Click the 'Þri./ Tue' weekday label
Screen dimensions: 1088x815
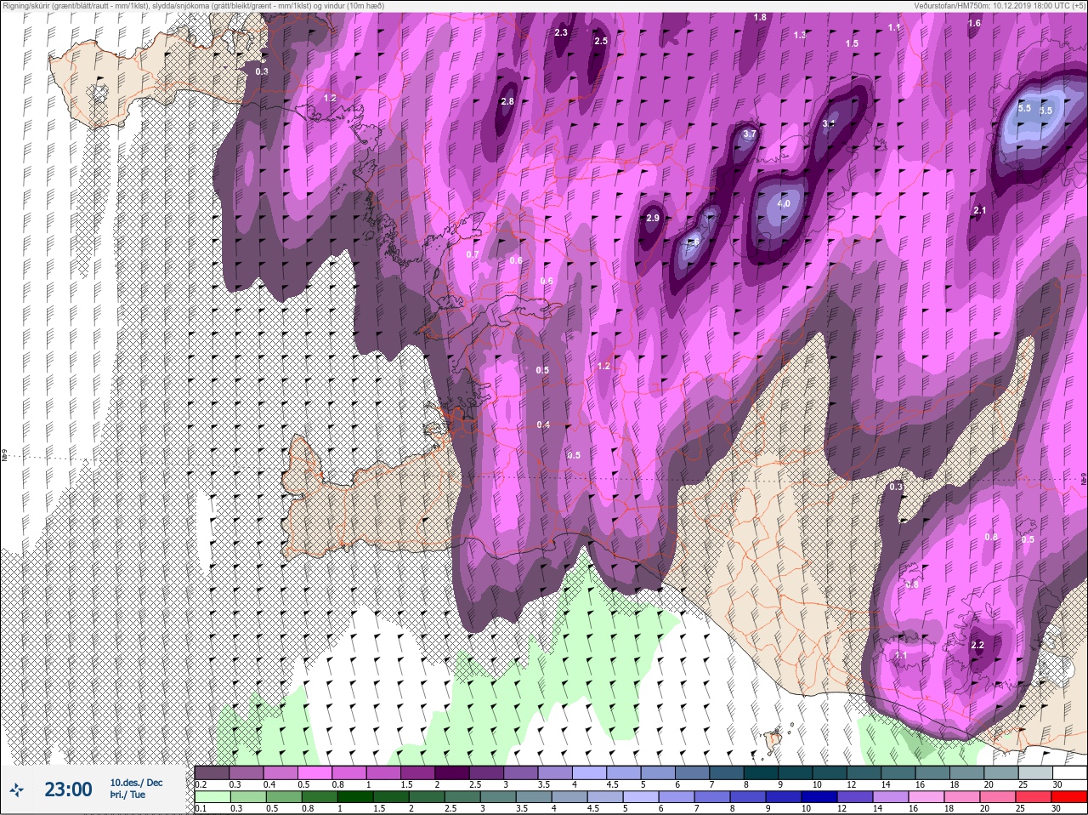[127, 795]
